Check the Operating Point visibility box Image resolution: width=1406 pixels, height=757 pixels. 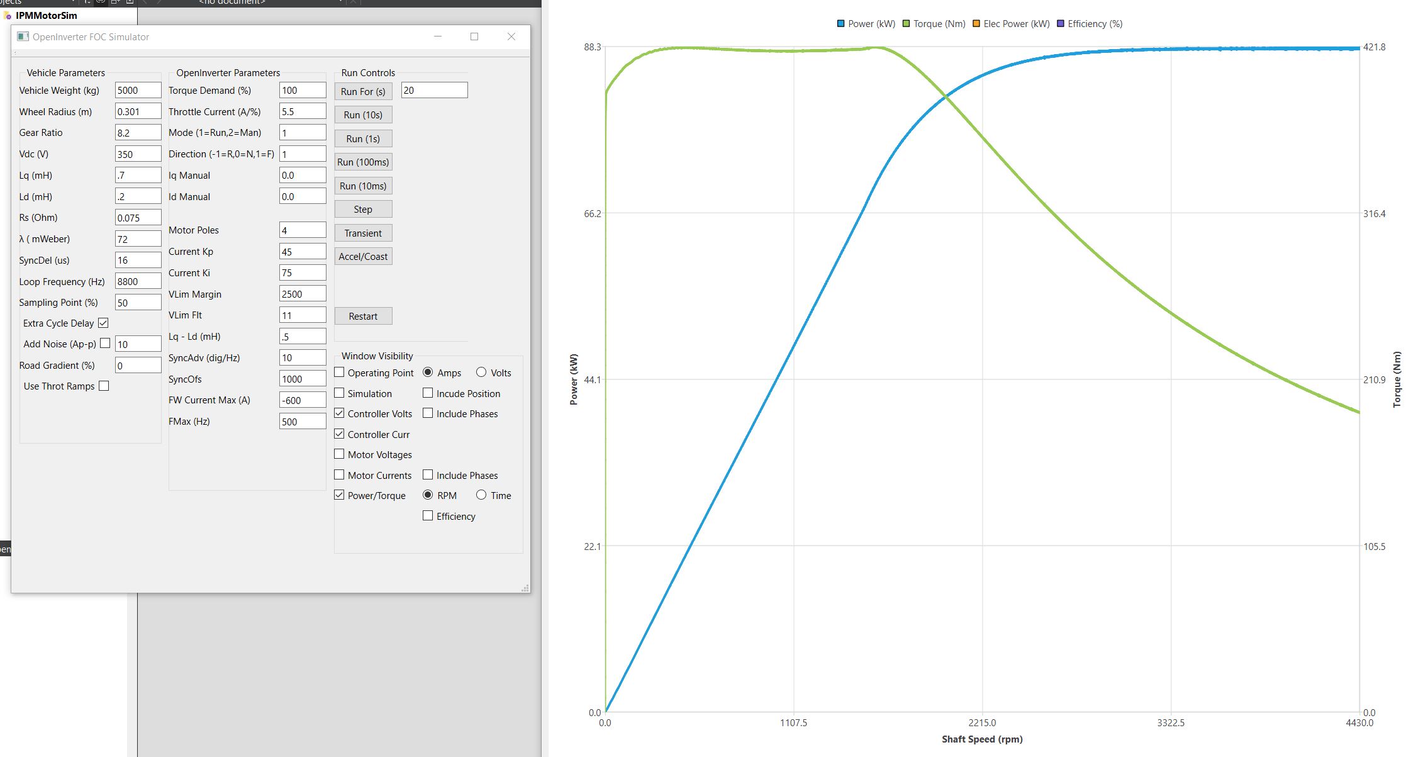coord(339,373)
